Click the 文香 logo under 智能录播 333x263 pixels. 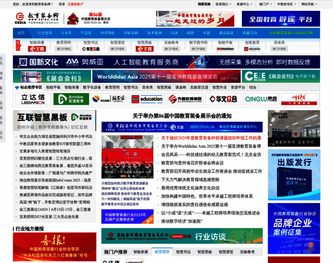tap(37, 49)
